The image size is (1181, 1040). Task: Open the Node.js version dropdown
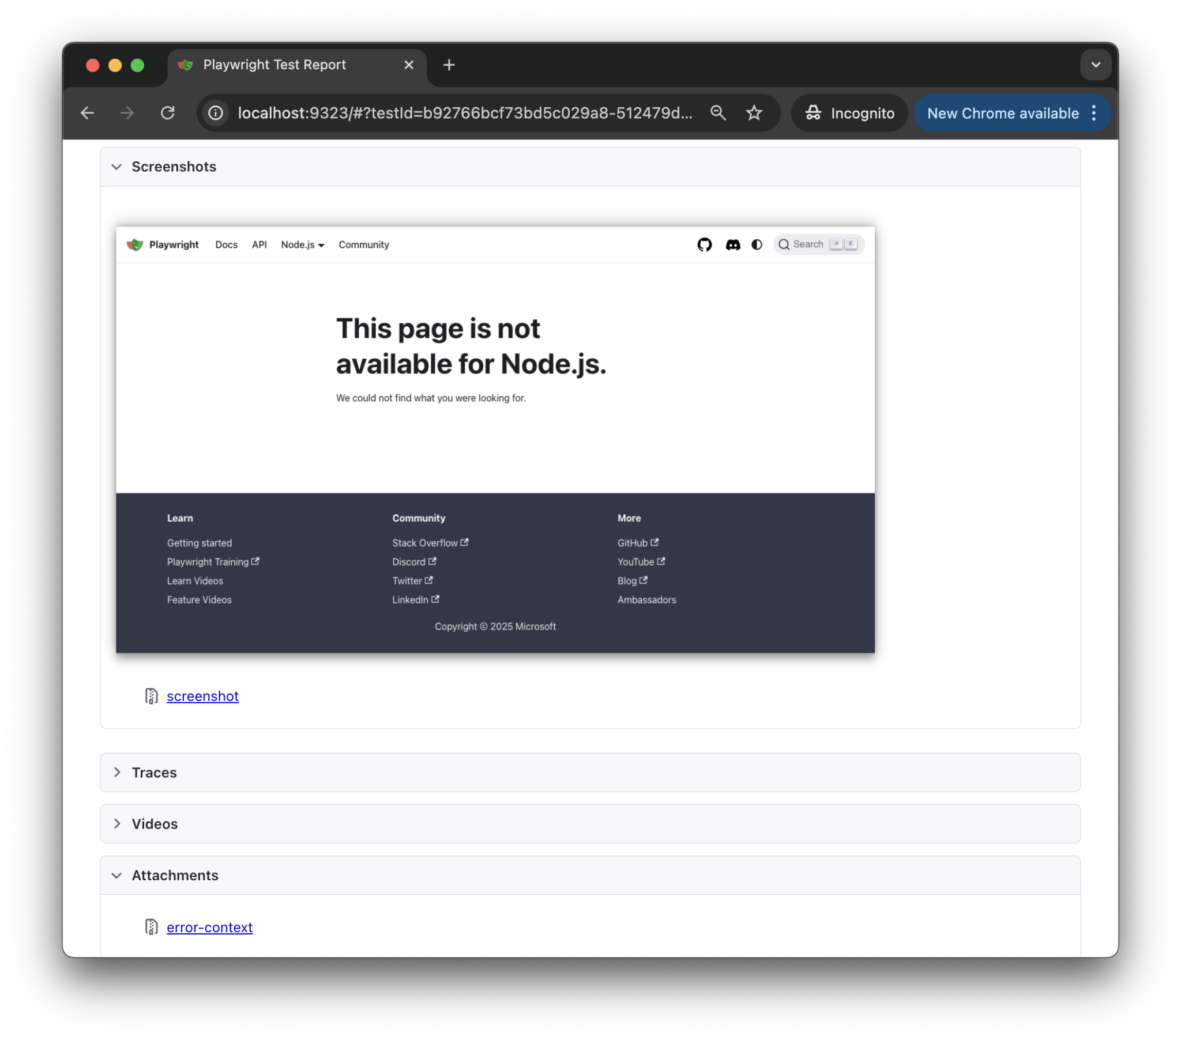(x=302, y=244)
